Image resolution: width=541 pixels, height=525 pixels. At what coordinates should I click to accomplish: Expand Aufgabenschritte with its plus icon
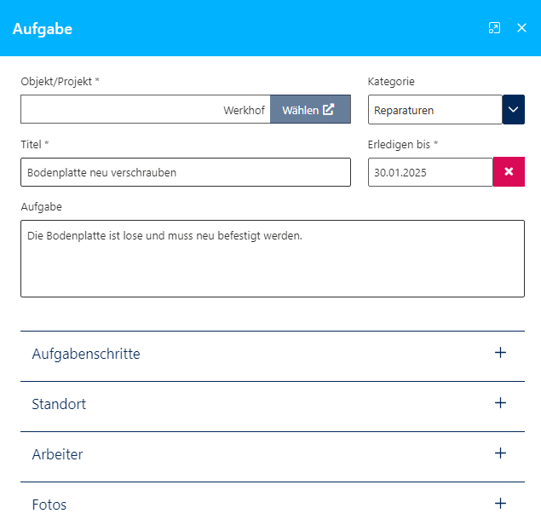click(x=500, y=353)
